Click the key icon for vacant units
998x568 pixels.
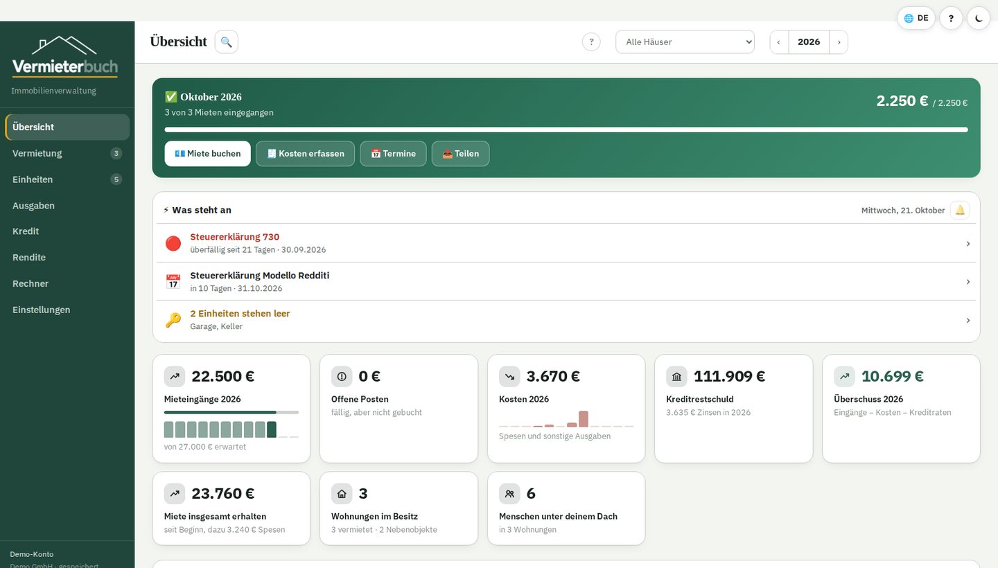[x=173, y=320]
